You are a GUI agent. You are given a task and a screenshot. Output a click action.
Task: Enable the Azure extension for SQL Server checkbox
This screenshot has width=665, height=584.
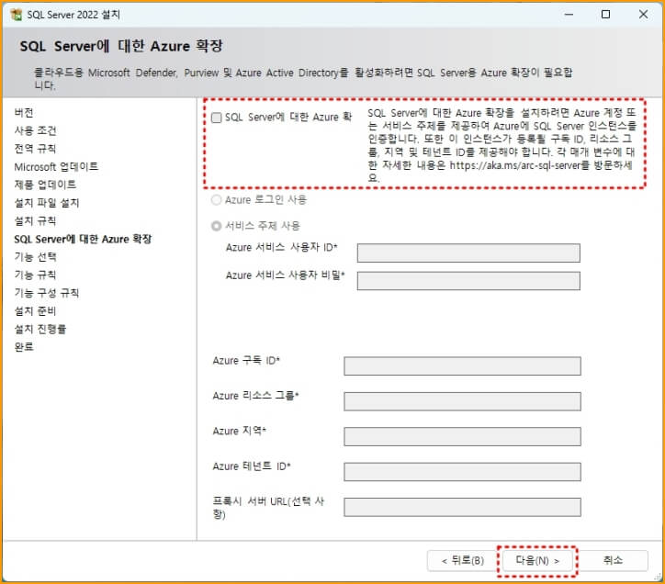tap(216, 118)
